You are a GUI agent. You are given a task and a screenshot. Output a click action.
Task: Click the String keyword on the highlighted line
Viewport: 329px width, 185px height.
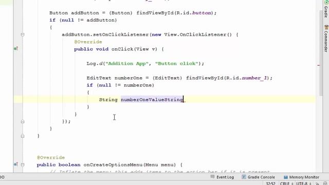click(x=108, y=100)
